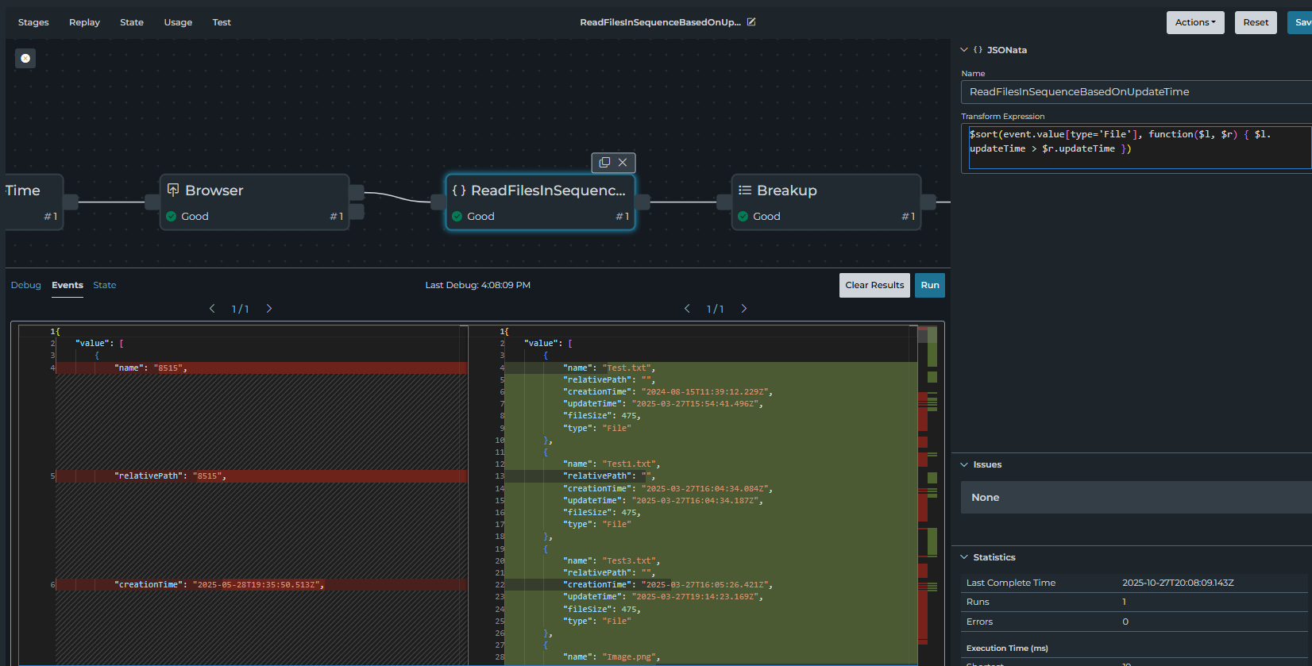Click the Breakup node list icon
Image resolution: width=1312 pixels, height=666 pixels.
click(745, 190)
